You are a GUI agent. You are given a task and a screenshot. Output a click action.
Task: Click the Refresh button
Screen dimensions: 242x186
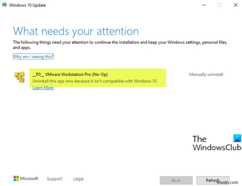click(213, 180)
